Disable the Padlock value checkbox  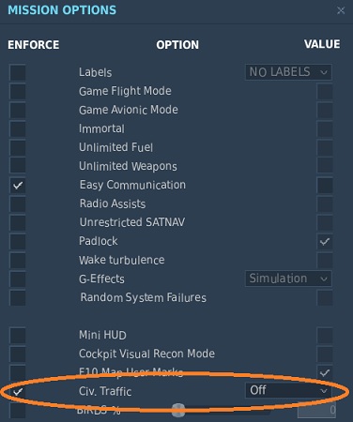click(325, 241)
